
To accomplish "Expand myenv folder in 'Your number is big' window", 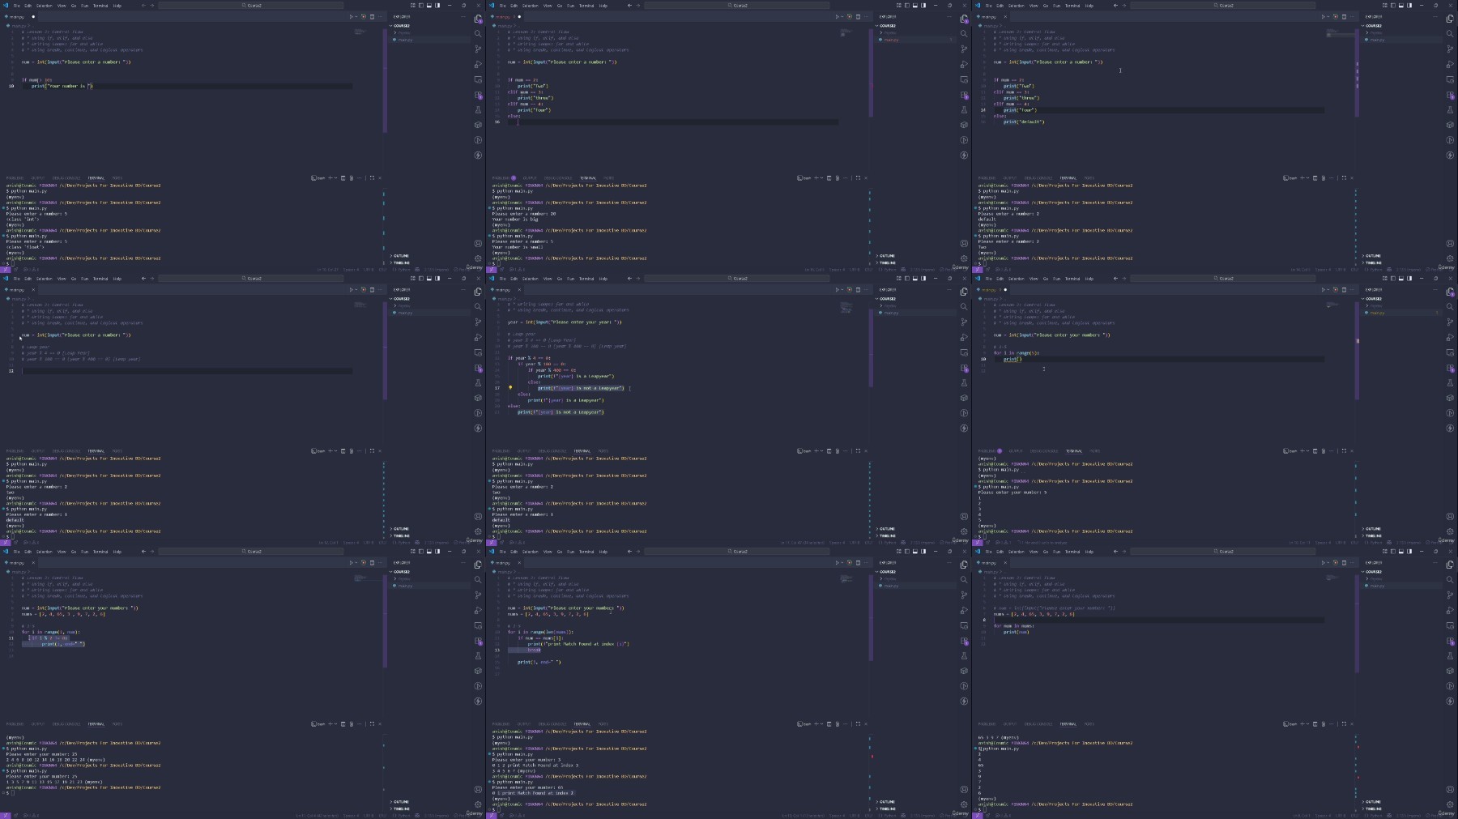I will (x=889, y=33).
